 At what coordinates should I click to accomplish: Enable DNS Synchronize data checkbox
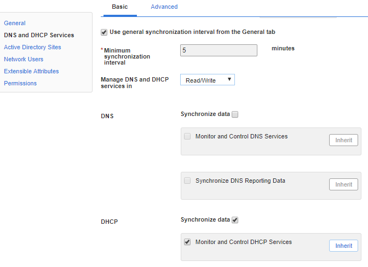click(235, 114)
